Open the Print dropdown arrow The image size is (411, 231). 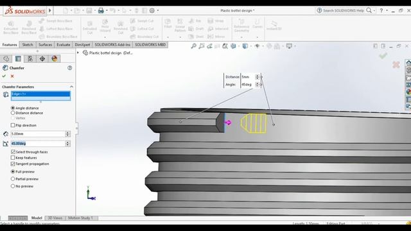107,11
